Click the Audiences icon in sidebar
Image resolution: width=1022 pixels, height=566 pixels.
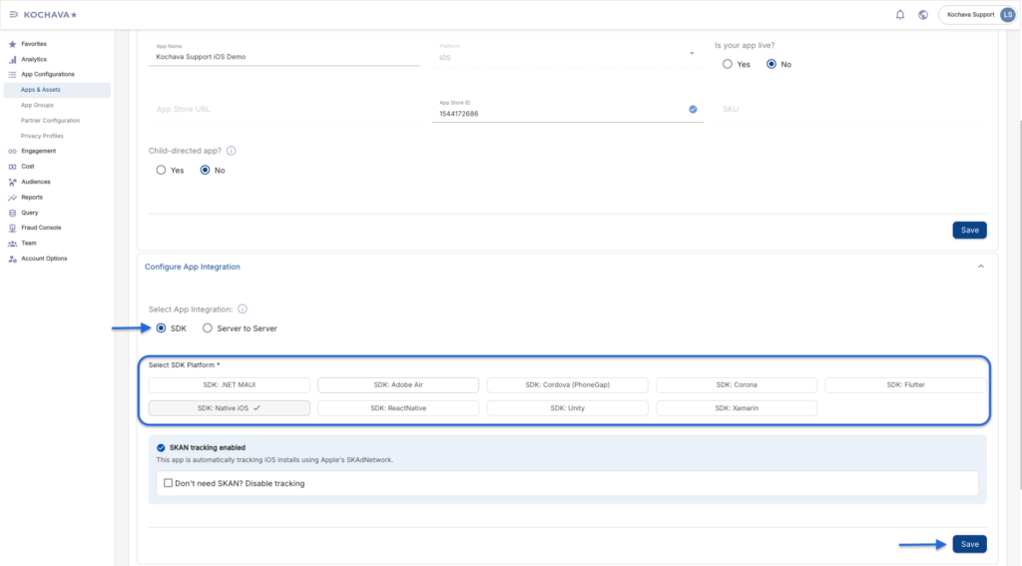pyautogui.click(x=12, y=182)
